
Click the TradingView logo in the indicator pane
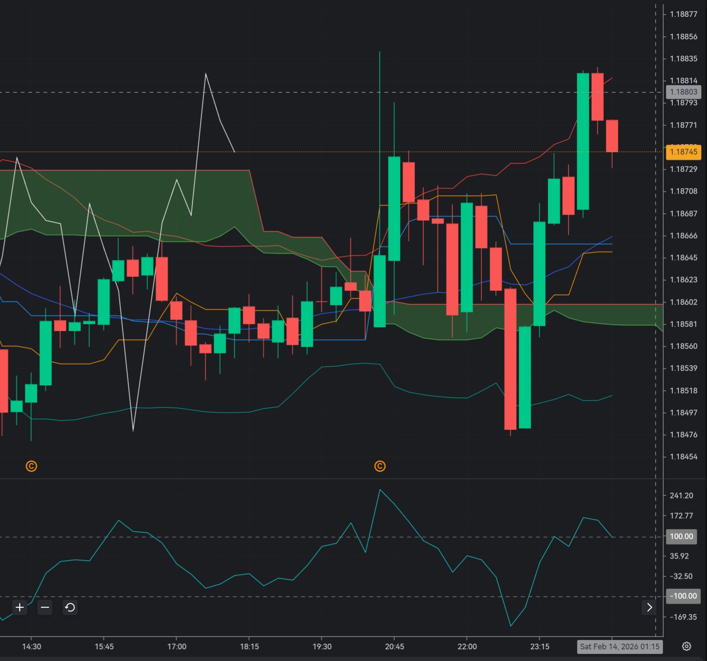[x=380, y=466]
